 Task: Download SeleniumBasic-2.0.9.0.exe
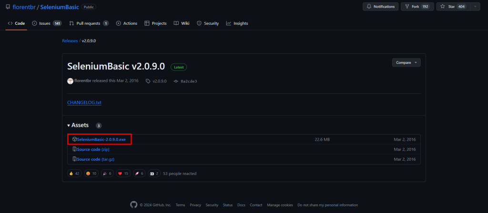[101, 140]
